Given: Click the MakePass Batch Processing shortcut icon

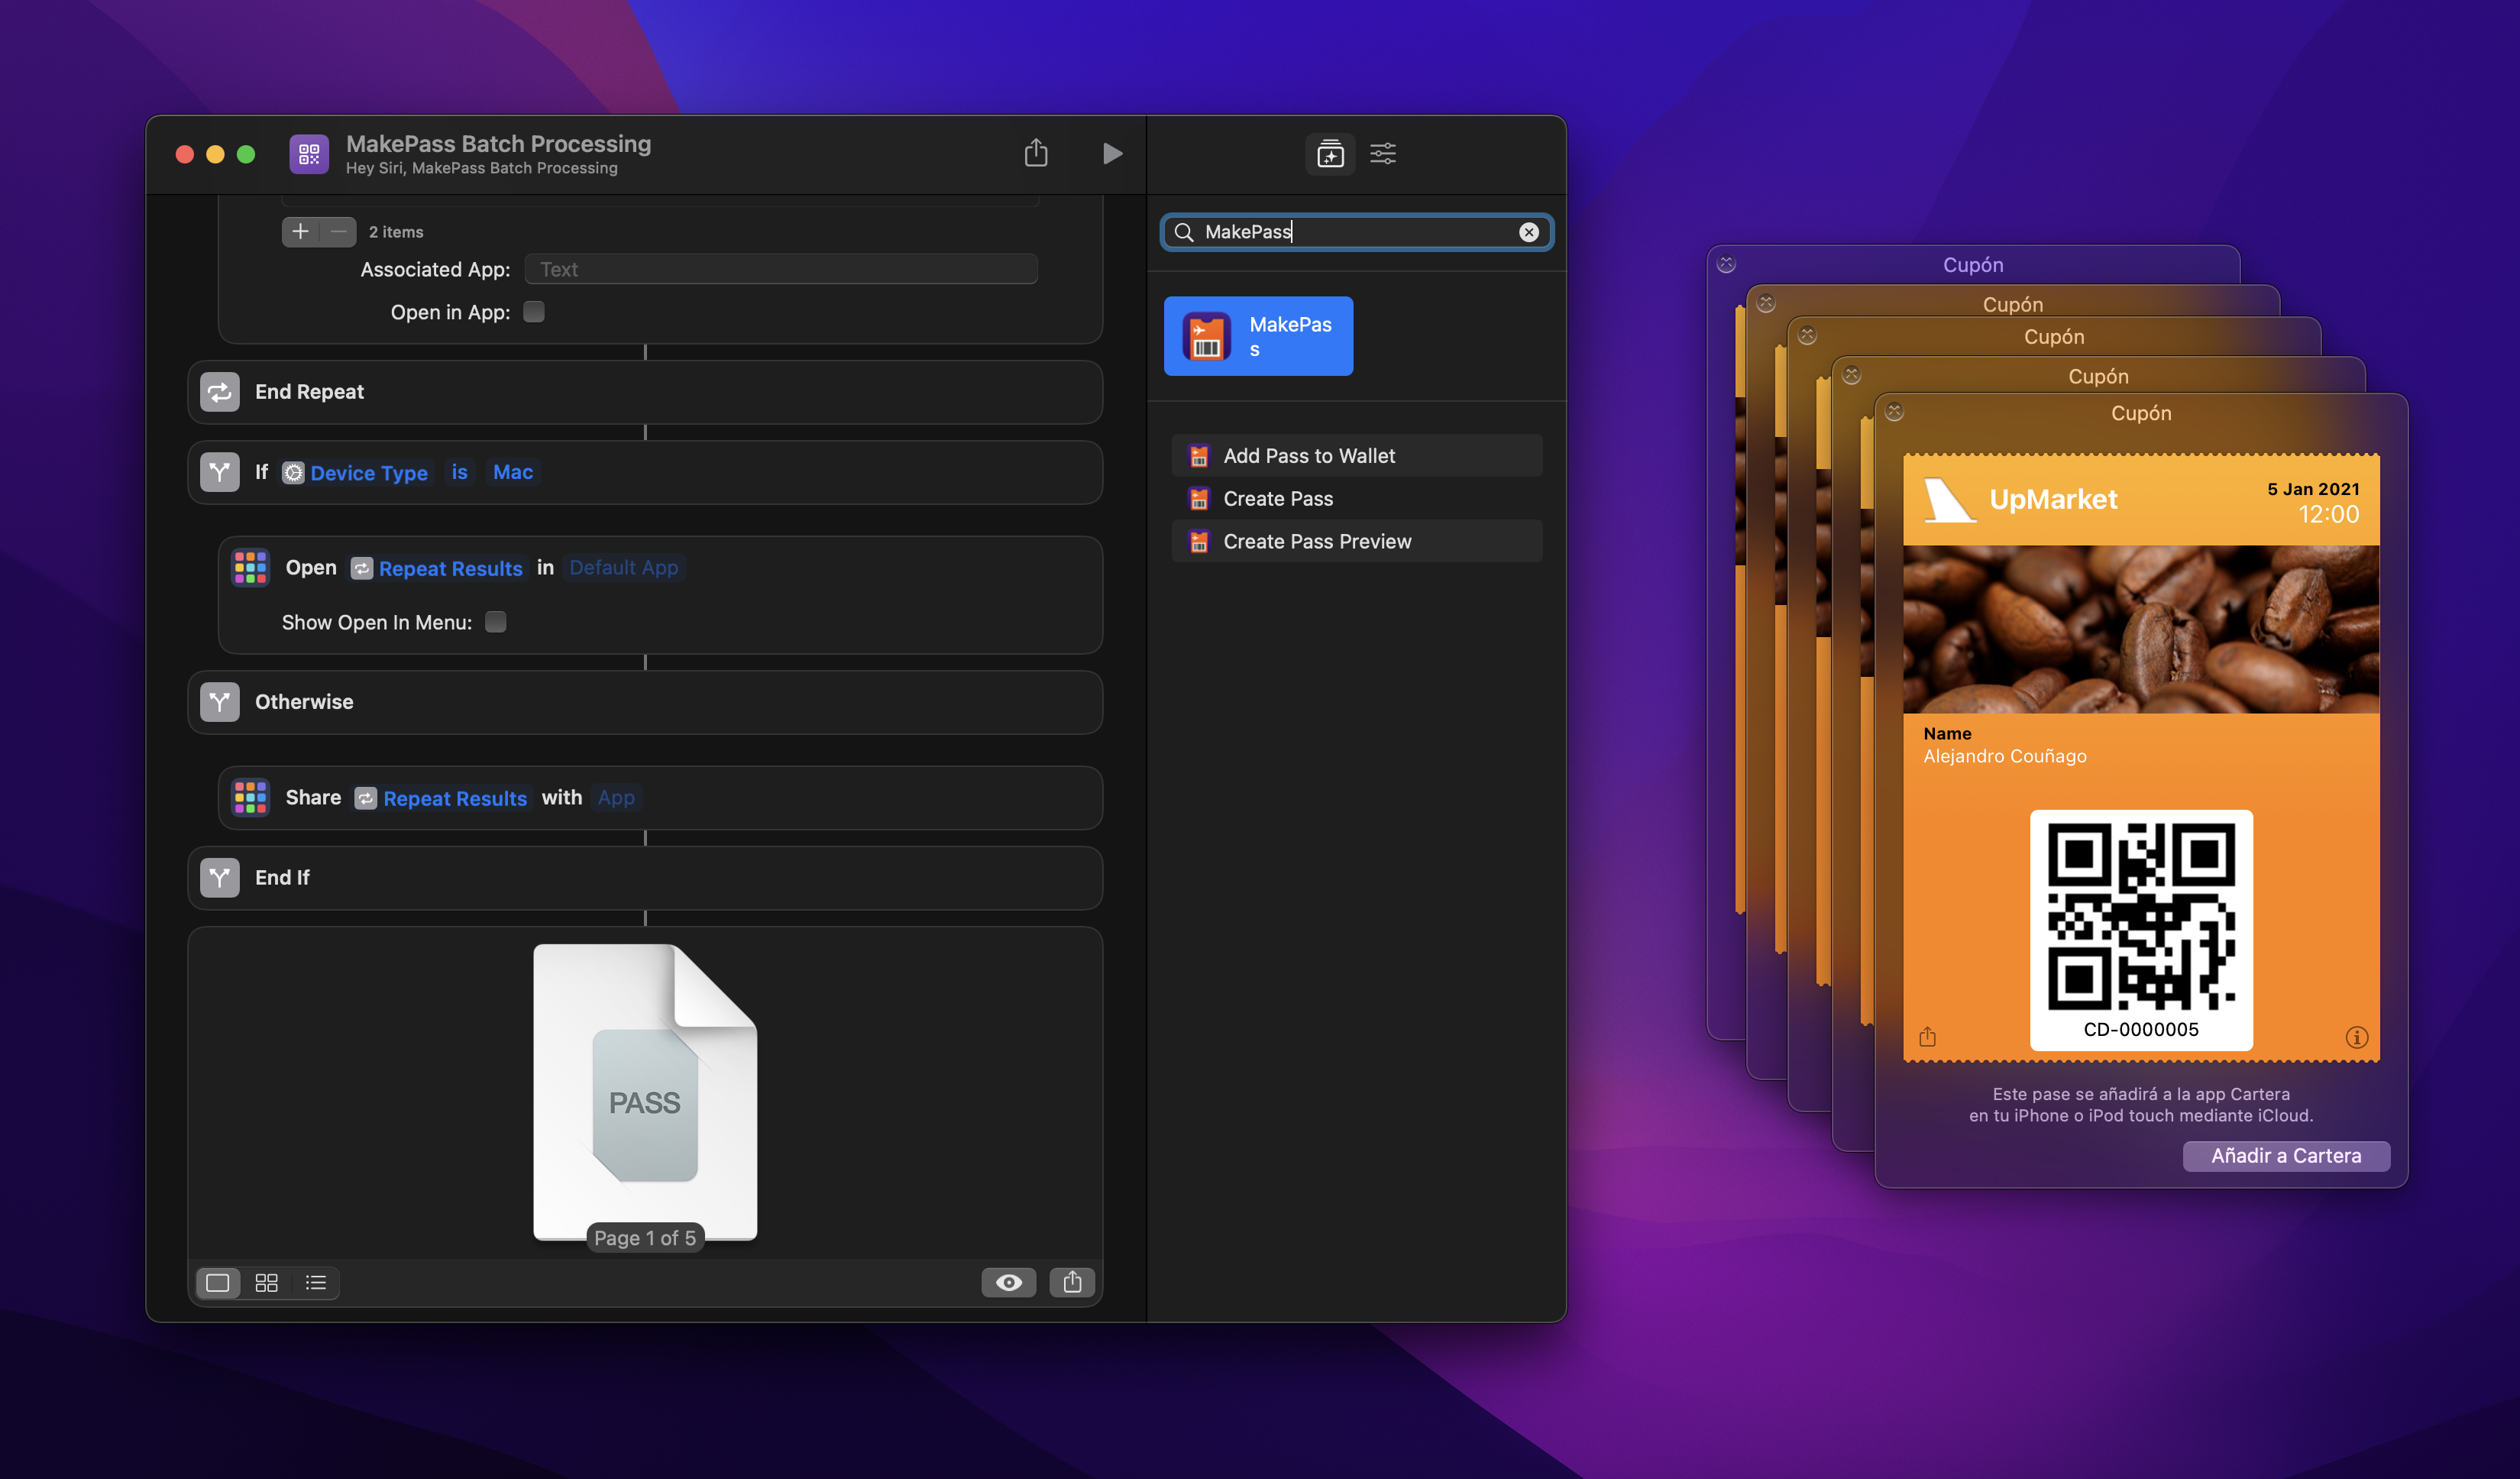Looking at the screenshot, I should coord(309,153).
